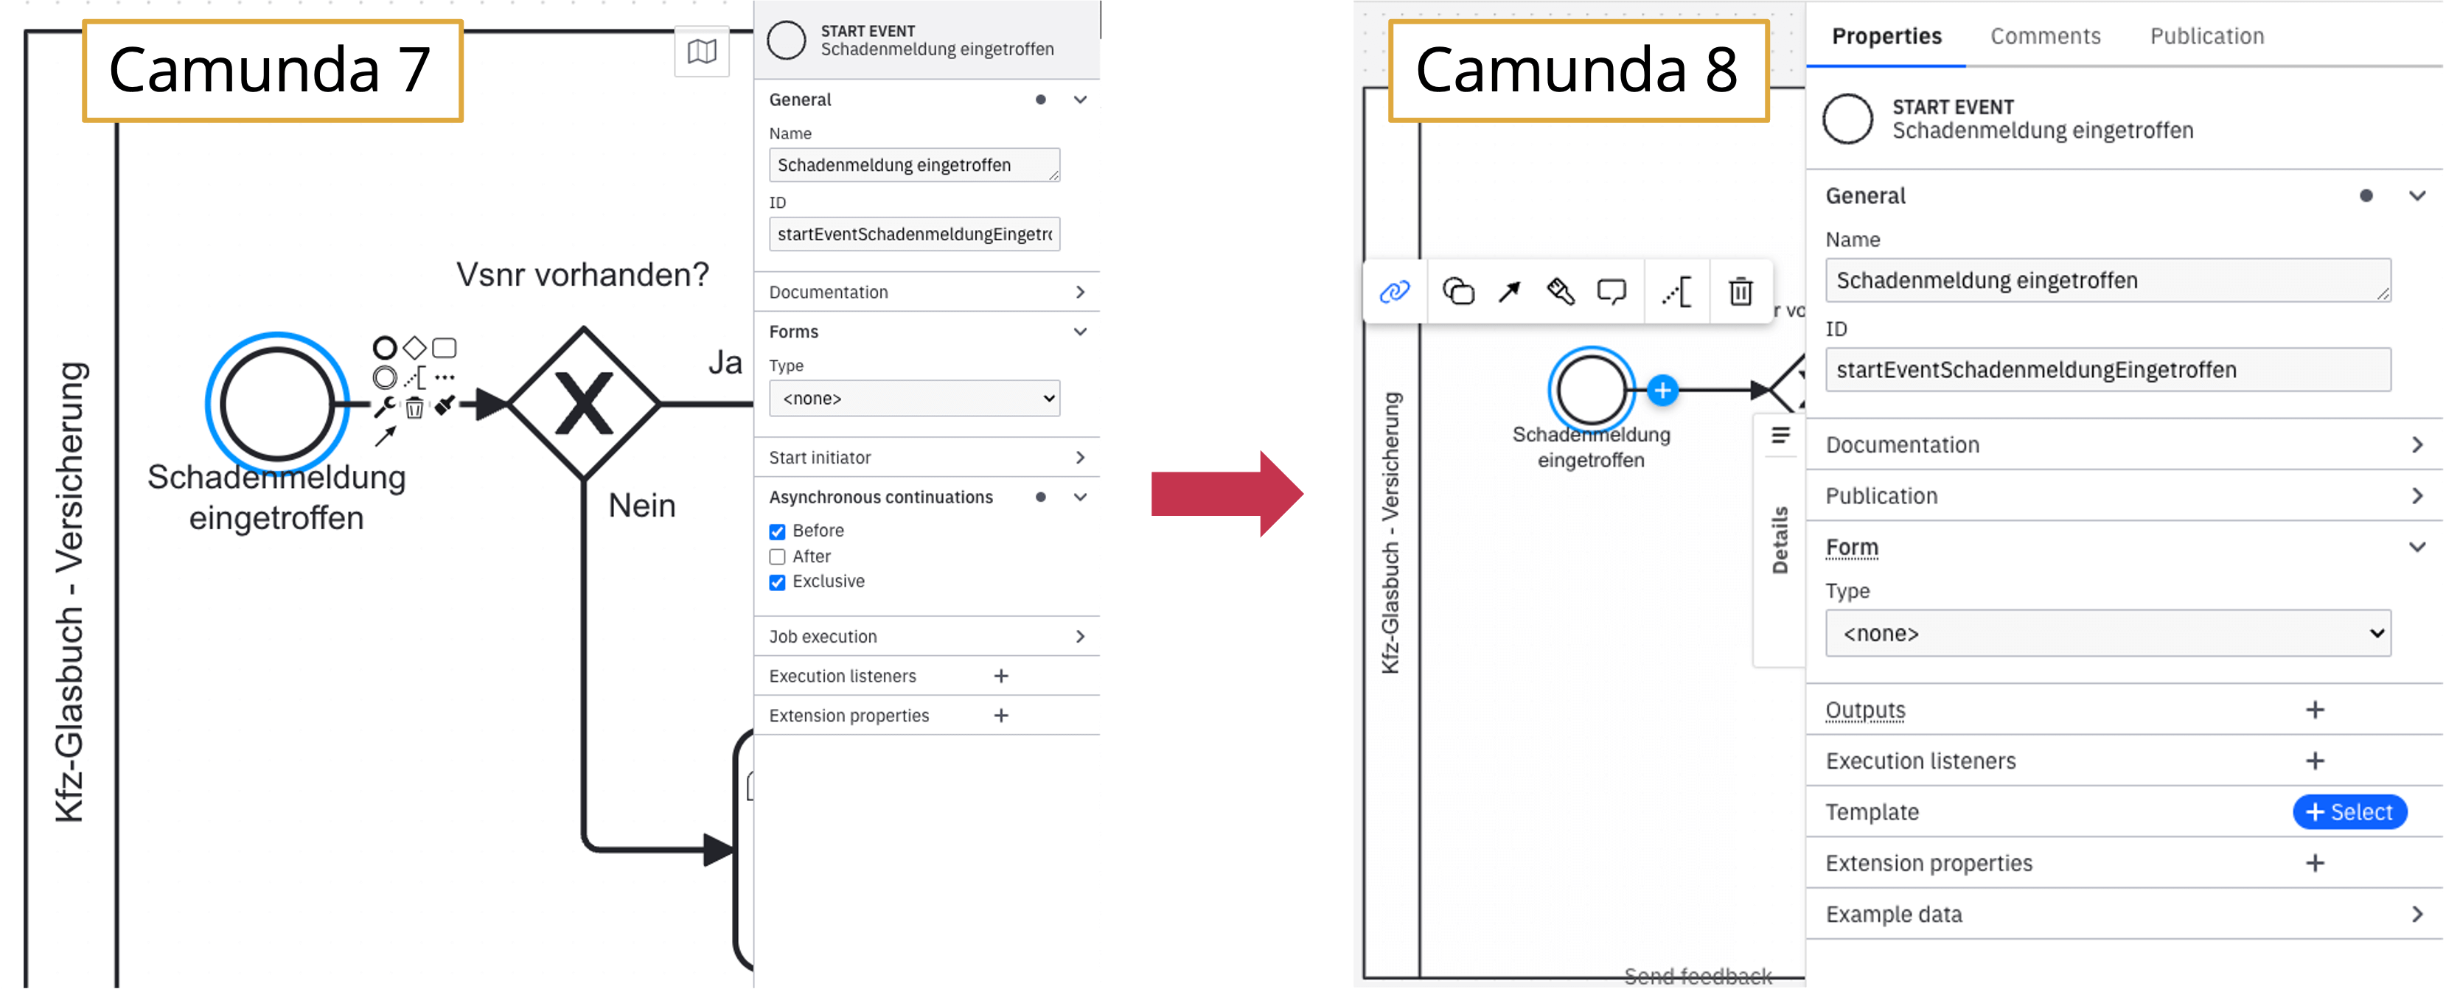Delete element via trash icon in Camunda 7 pad
The width and height of the screenshot is (2446, 989).
tap(415, 408)
